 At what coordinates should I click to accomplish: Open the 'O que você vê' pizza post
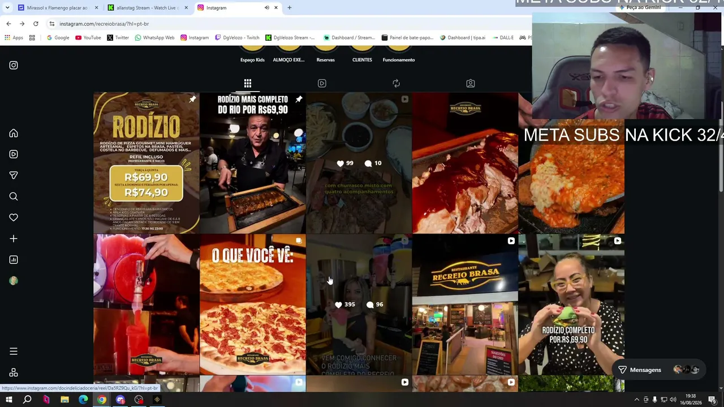click(253, 305)
